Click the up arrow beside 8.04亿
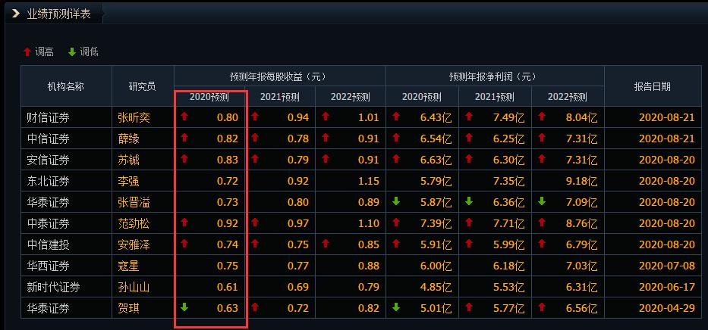This screenshot has height=330, width=708. tap(542, 117)
